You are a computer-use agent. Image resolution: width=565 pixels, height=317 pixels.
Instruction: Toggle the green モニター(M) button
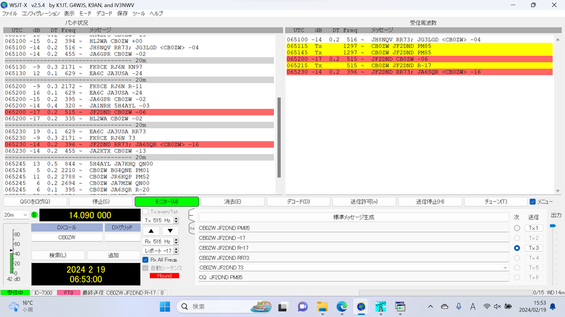point(167,201)
